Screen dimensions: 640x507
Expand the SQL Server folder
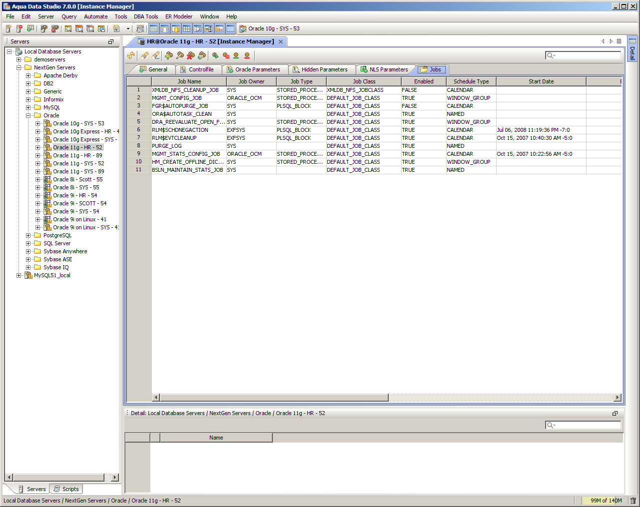click(x=28, y=243)
